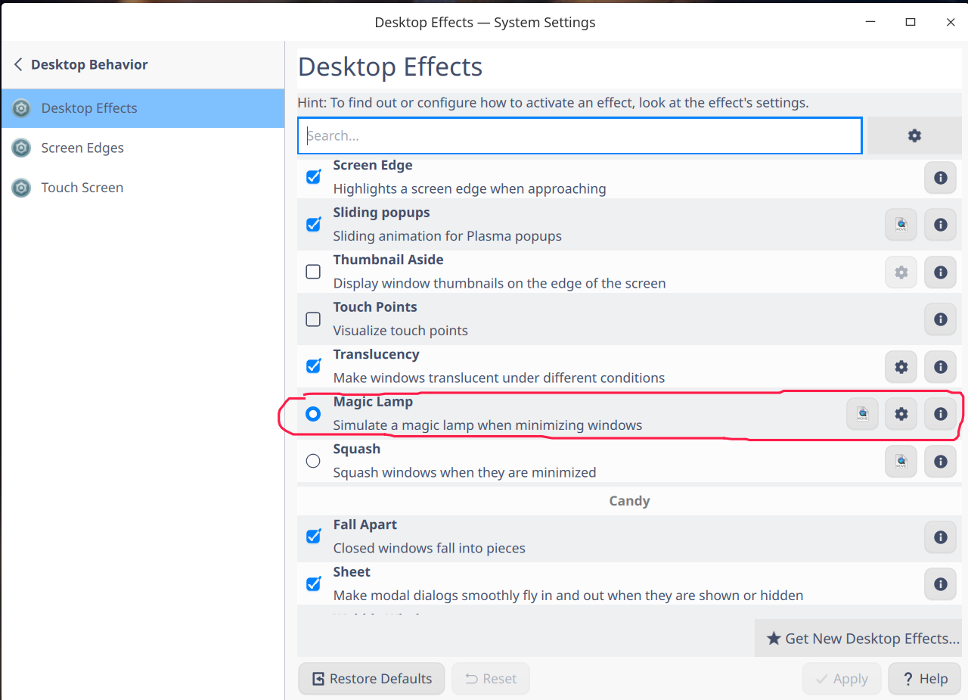Show info for the Fall Apart effect
Viewport: 968px width, 700px height.
(x=940, y=537)
